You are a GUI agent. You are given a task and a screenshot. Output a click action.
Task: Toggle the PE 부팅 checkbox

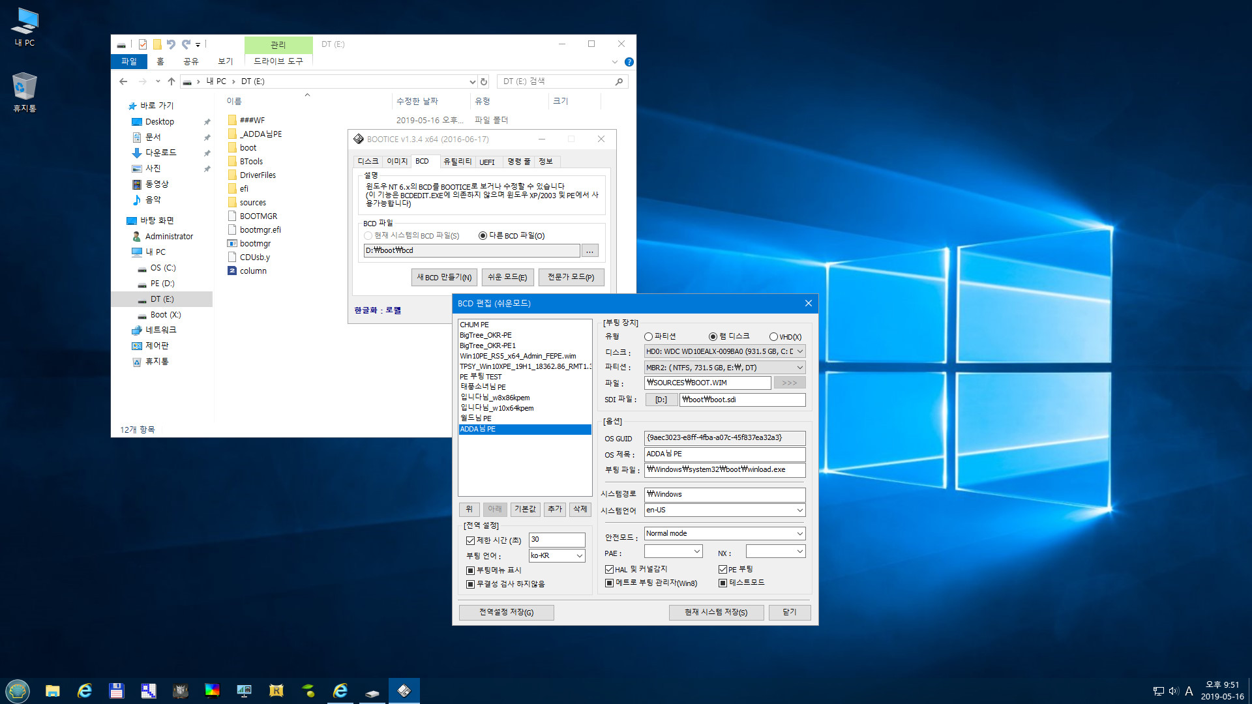[723, 570]
